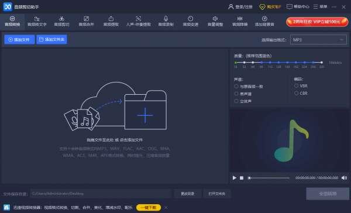Screen dimensions: 351x213
Task: Click the video converter ad icon at bottom
Action: [6, 207]
